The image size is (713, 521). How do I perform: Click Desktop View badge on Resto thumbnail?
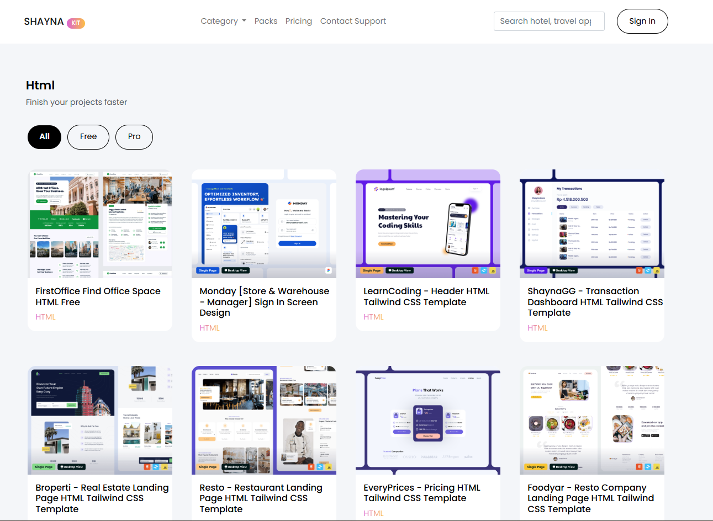coord(236,467)
